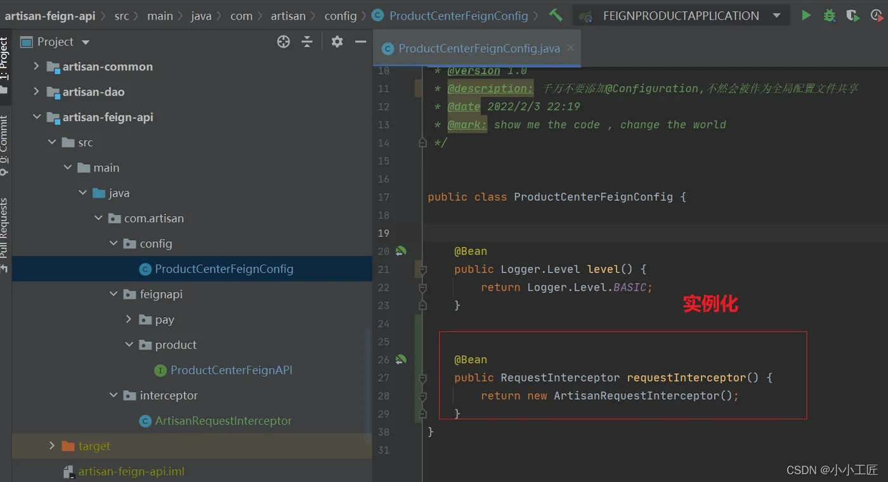Click the interceptor package folder icon

point(129,396)
